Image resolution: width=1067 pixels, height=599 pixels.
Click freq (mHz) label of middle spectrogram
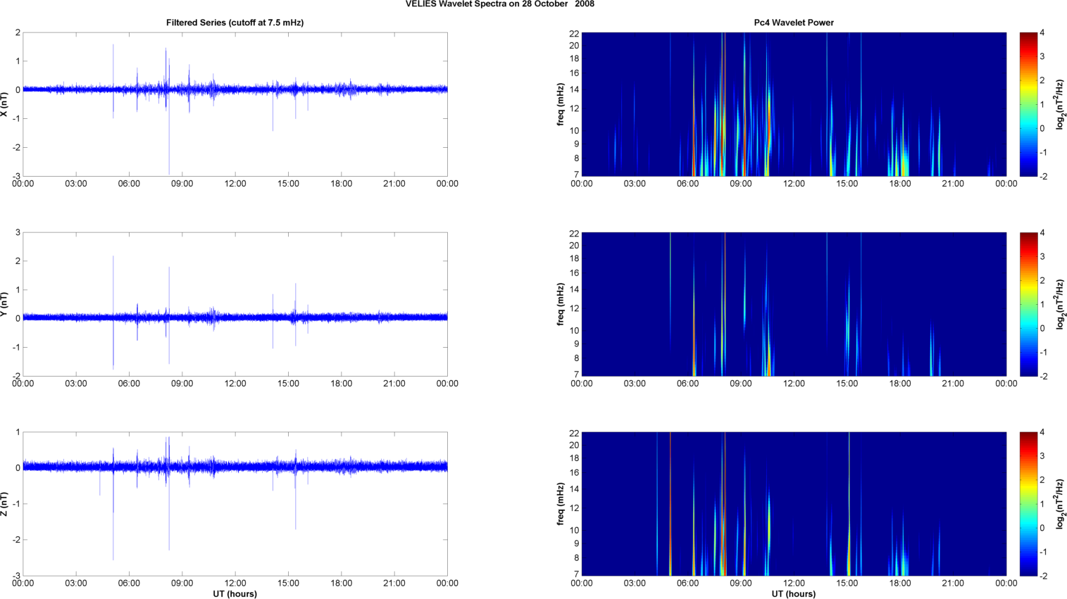561,304
